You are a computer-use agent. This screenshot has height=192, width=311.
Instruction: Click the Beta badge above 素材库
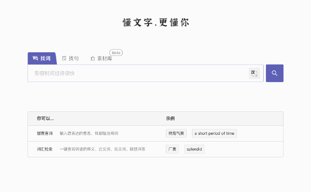[116, 53]
